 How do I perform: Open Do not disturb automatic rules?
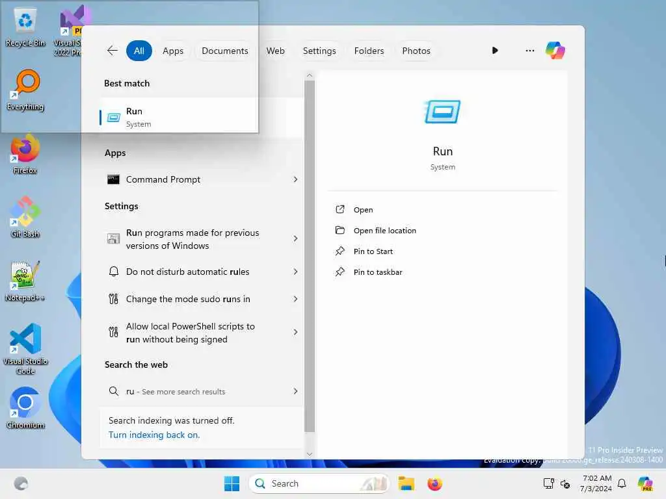(202, 272)
